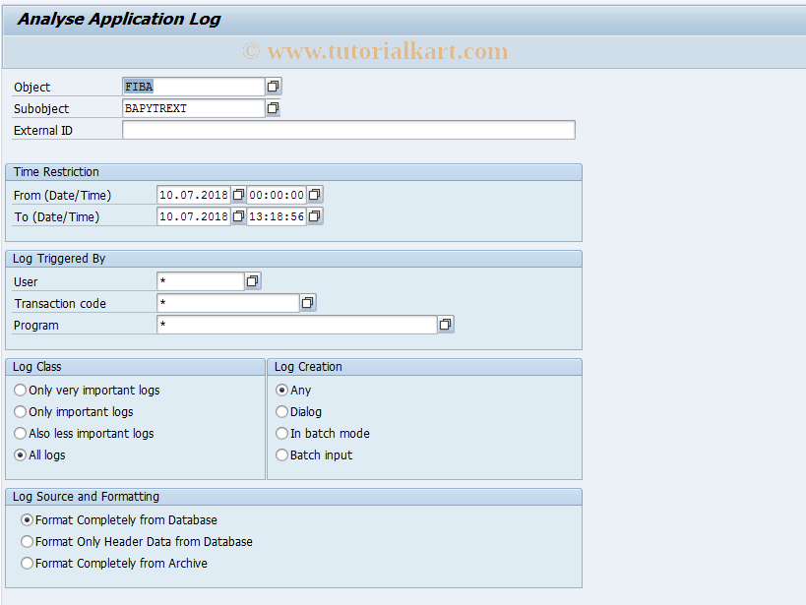Click inside the External ID field
Viewport: 806px width, 605px height.
[344, 129]
